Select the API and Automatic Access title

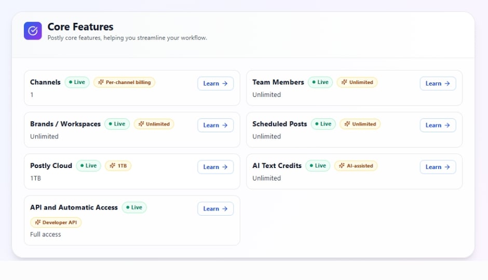[74, 207]
